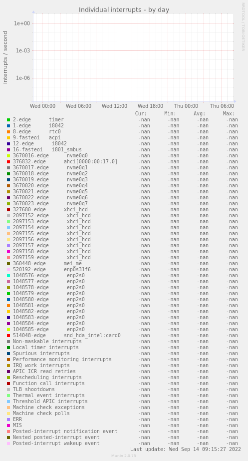Viewport: 248px width, 461px height.
Task: Click the green swatch beside 2-edge timer
Action: click(8, 120)
